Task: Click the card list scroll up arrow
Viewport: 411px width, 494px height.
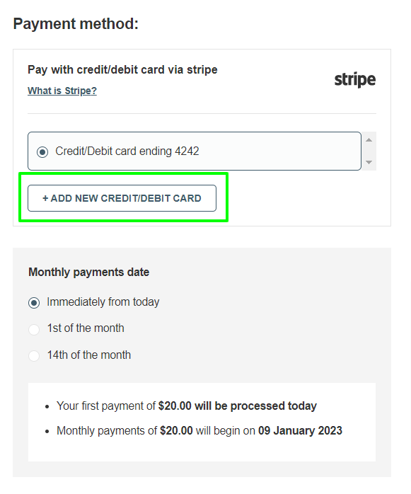Action: 369,140
